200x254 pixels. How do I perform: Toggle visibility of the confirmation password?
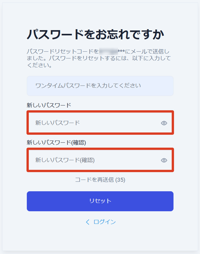point(164,160)
